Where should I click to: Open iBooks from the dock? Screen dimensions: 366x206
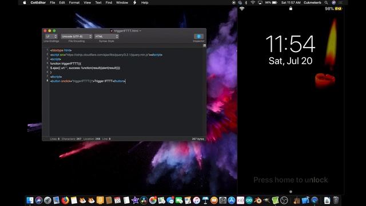pos(214,200)
